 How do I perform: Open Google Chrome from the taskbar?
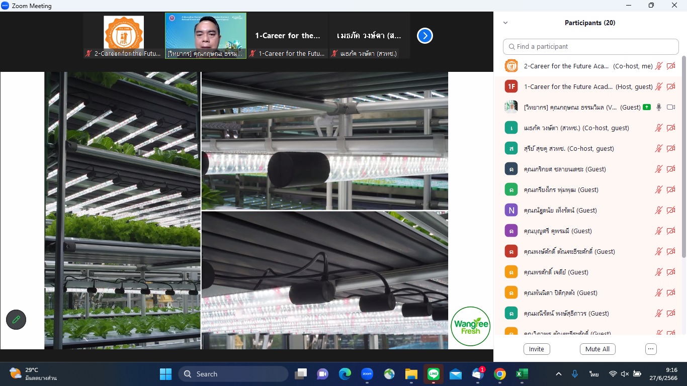[499, 374]
